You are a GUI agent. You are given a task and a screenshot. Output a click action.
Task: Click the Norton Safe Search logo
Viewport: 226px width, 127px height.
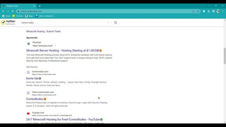coord(8,23)
